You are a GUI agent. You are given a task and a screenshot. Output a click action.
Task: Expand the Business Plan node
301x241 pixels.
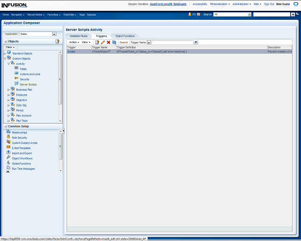point(8,90)
